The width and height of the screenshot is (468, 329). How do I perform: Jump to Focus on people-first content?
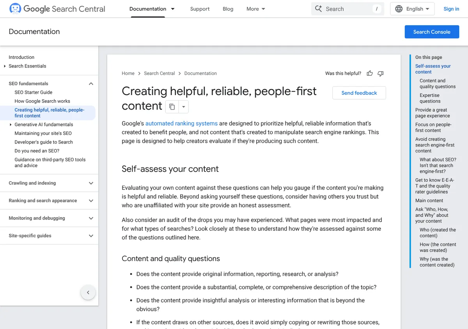(x=433, y=127)
